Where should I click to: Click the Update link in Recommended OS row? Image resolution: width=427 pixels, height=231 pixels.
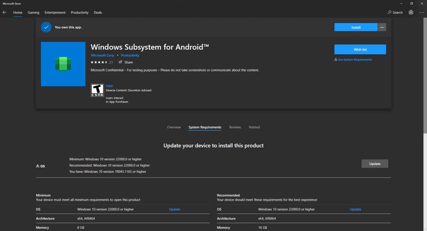coord(355,209)
